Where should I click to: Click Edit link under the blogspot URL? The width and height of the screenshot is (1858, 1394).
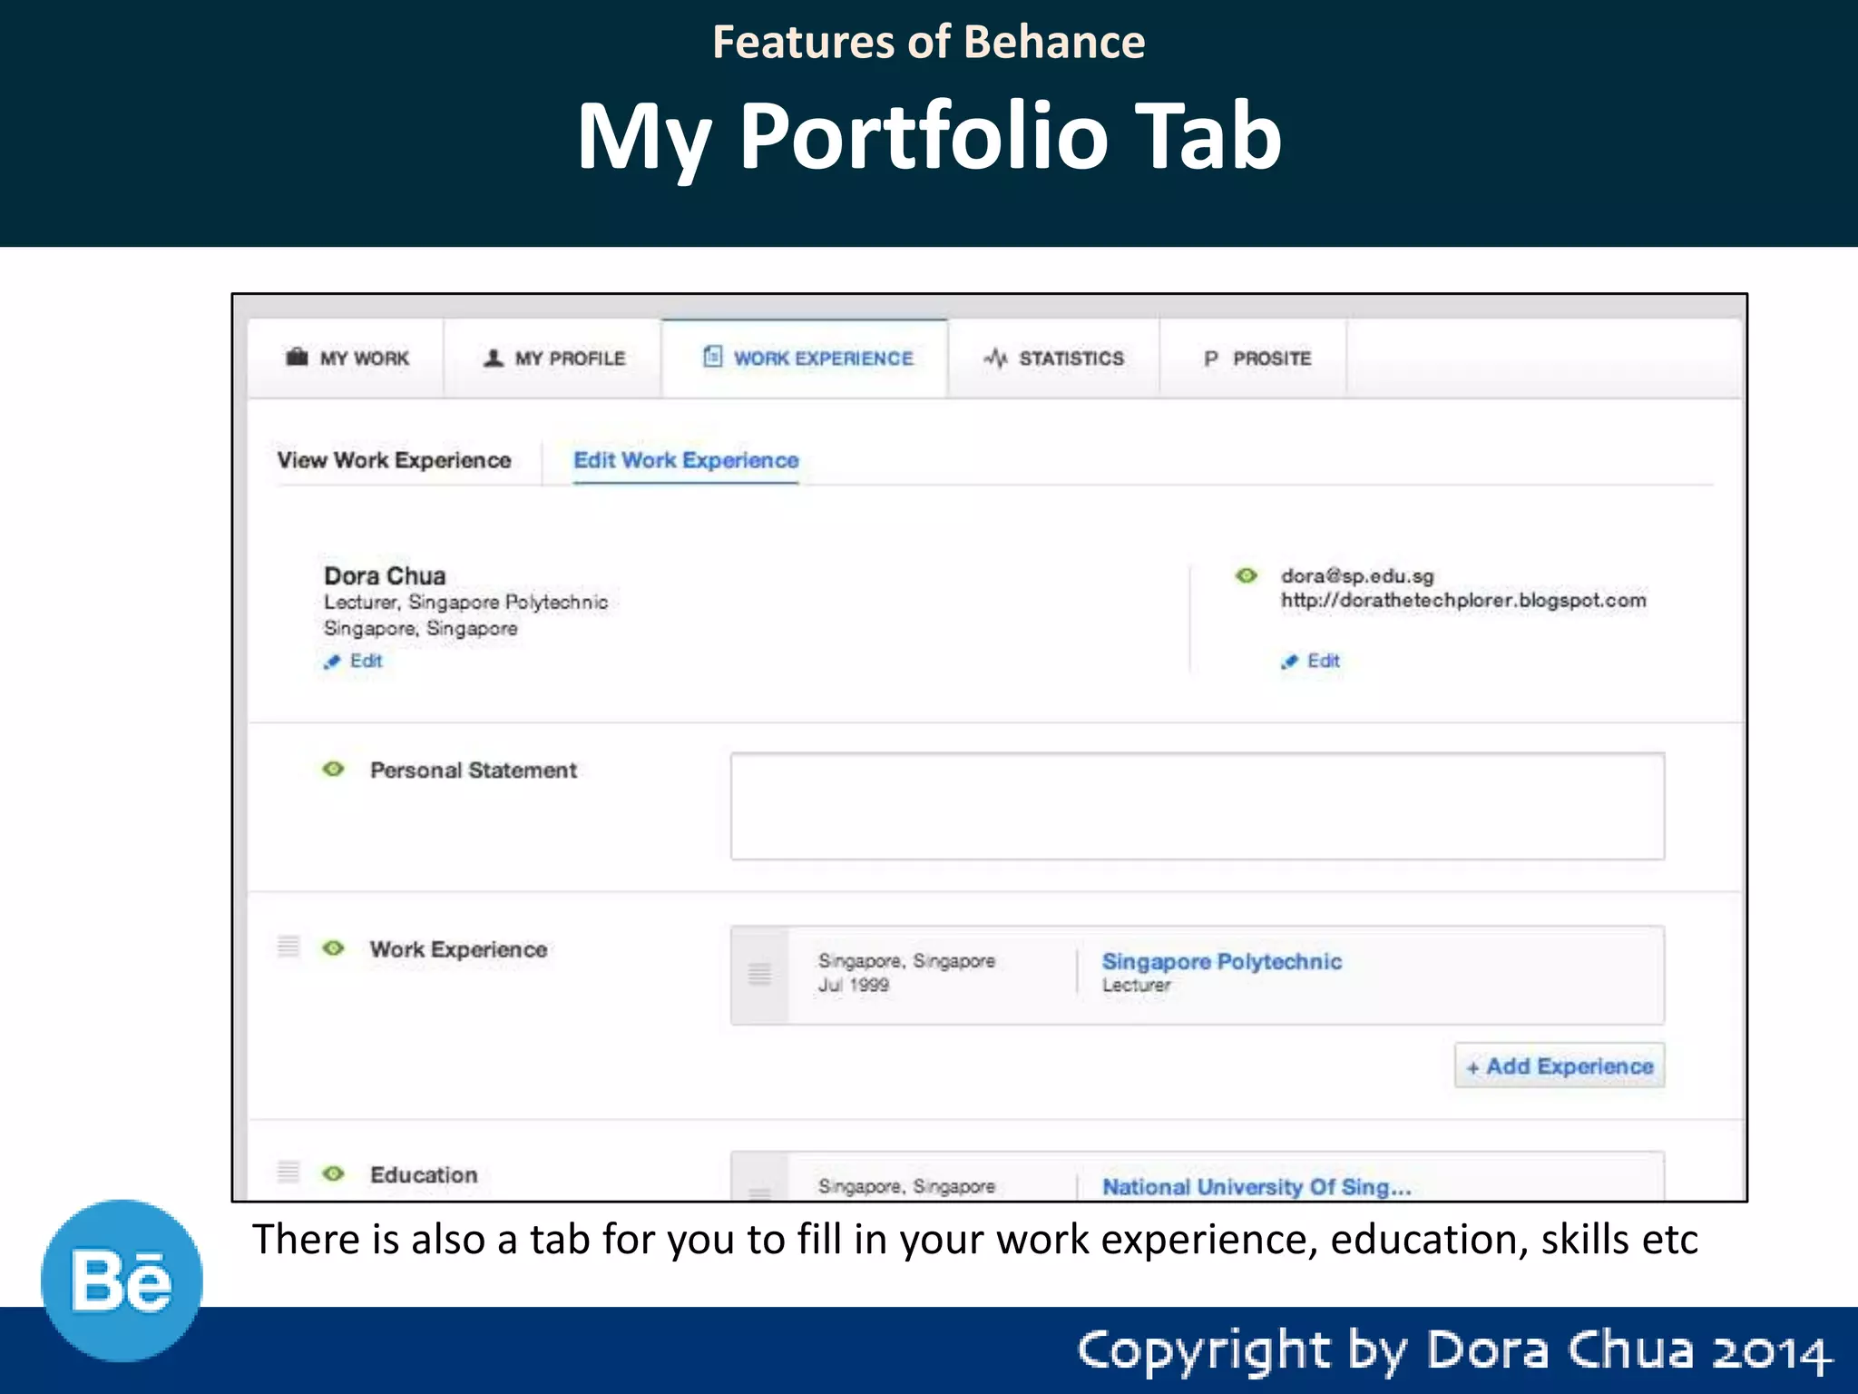[1322, 661]
